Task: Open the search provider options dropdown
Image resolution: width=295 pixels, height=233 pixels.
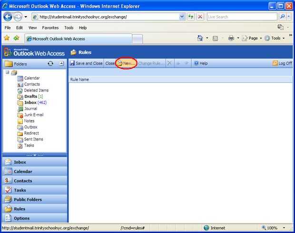Action: [289, 17]
